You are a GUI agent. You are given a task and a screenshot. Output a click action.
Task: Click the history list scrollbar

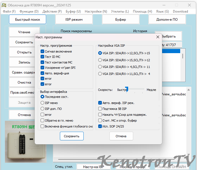183,56
